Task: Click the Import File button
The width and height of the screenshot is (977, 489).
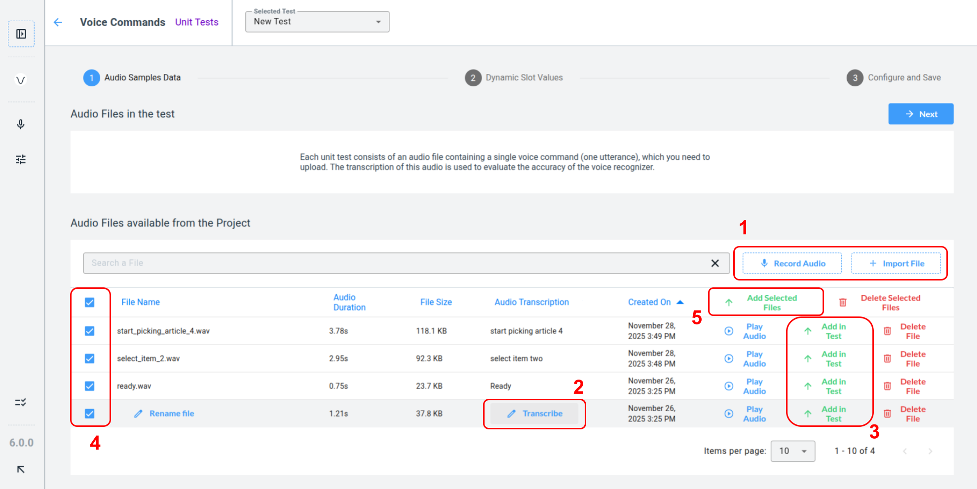Action: point(896,264)
